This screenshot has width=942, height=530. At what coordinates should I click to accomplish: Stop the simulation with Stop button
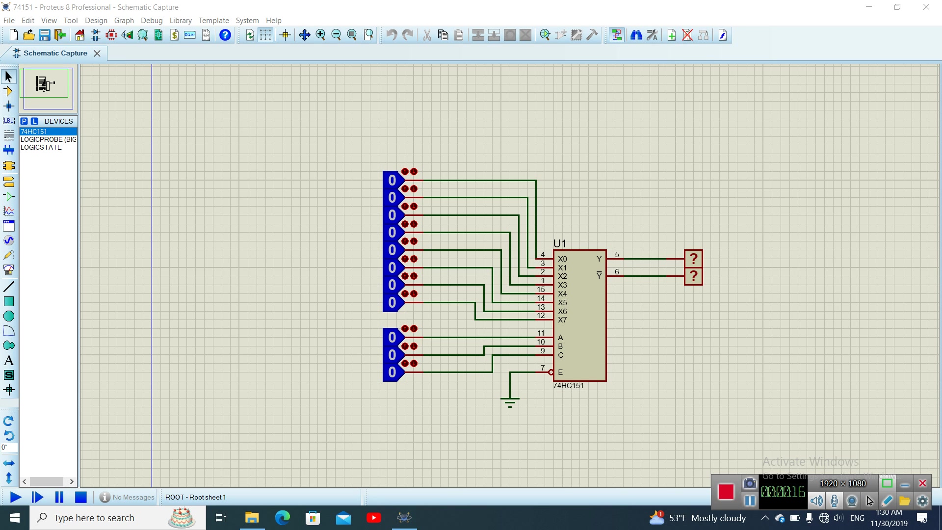click(81, 497)
